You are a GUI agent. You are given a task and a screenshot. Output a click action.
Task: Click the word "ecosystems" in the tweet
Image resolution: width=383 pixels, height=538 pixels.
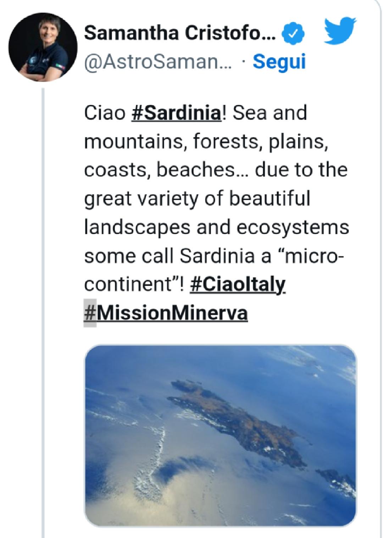[293, 227]
